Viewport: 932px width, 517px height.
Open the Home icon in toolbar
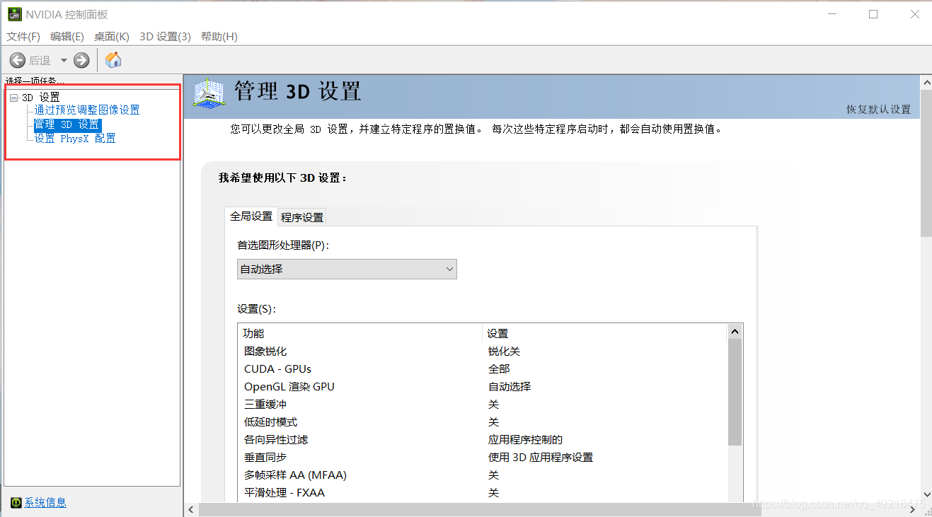point(113,60)
